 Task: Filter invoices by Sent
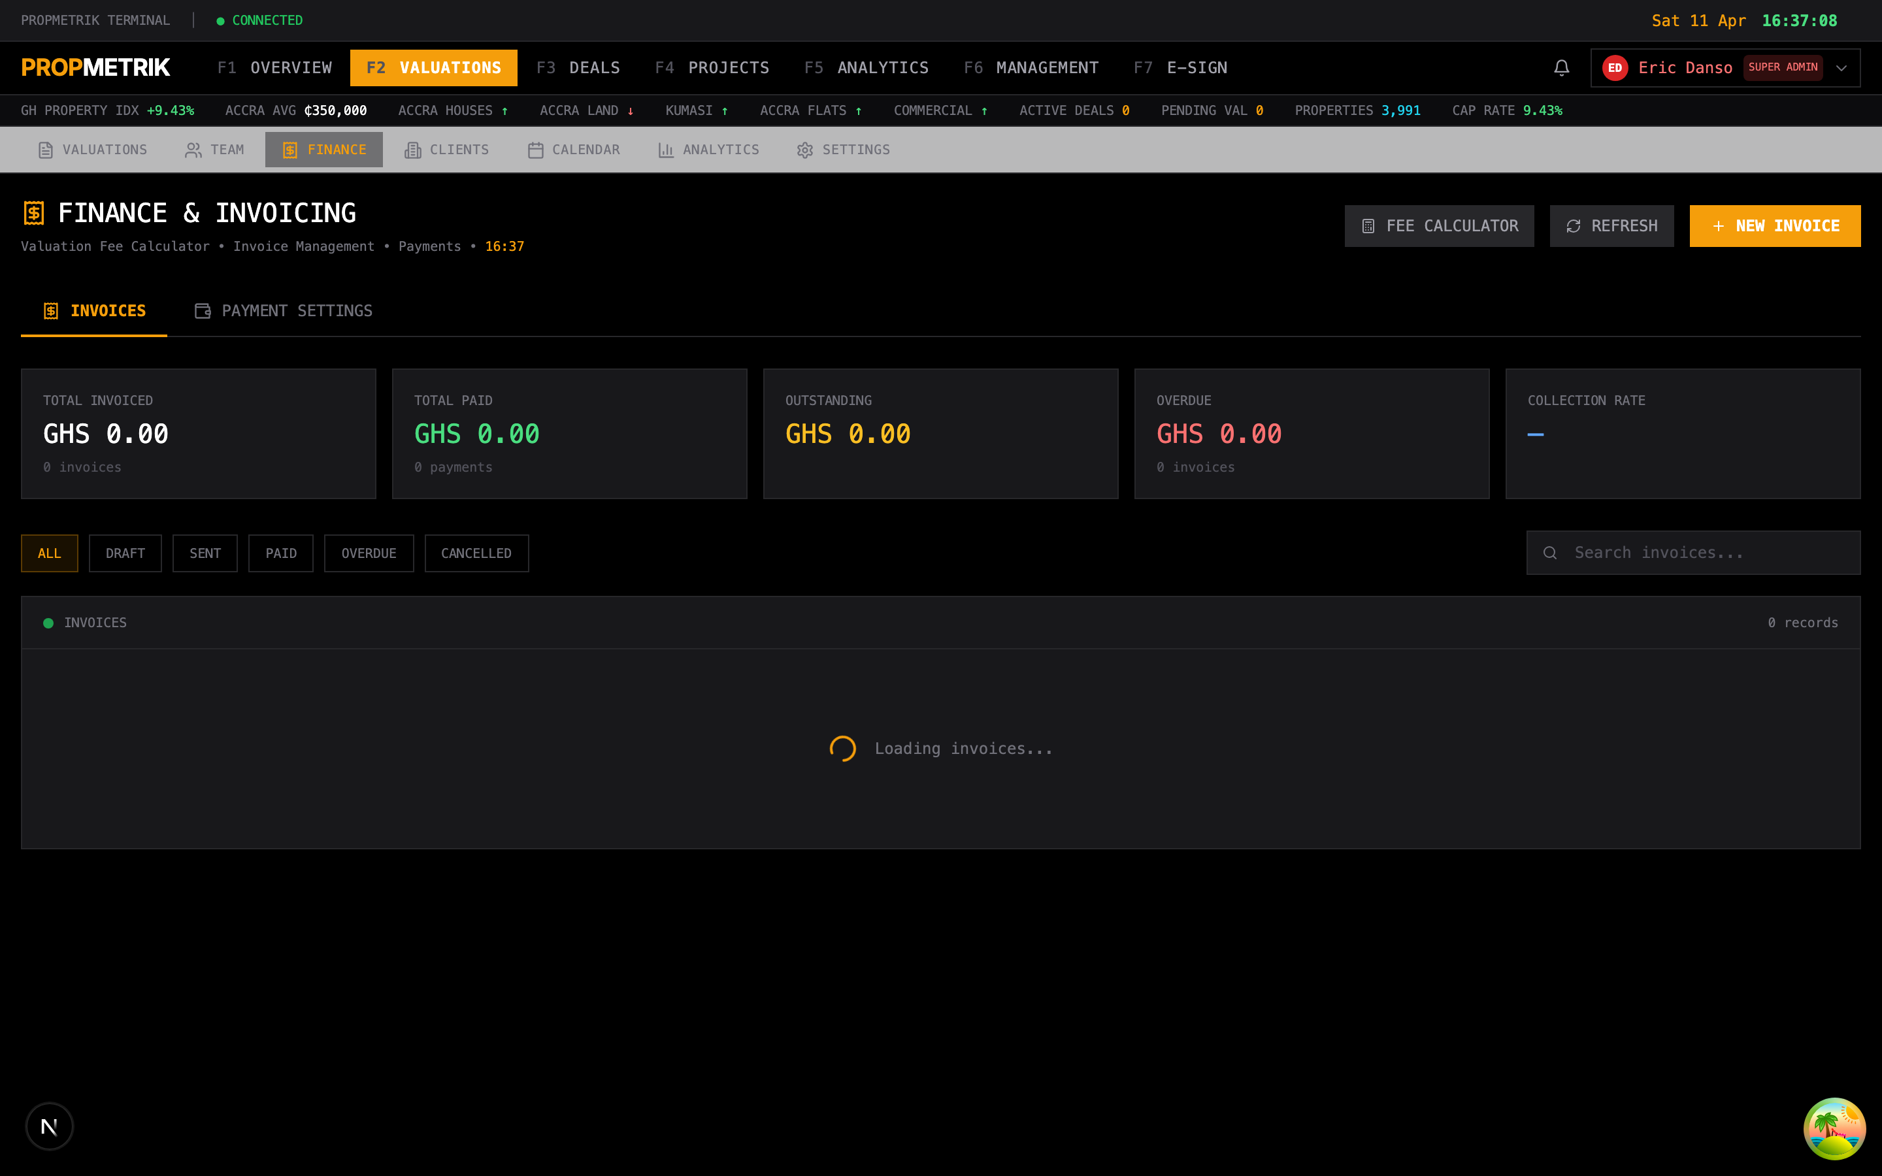point(205,553)
